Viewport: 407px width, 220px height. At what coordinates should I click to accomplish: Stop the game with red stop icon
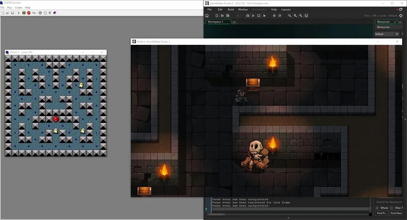click(29, 13)
